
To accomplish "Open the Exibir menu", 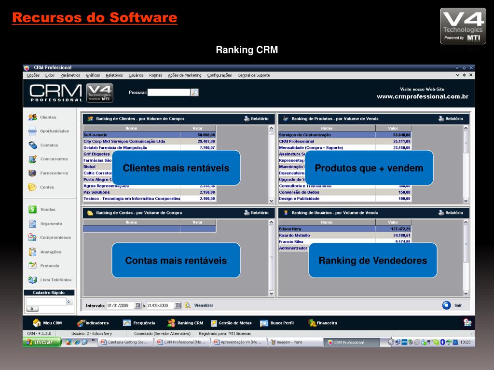I will [x=50, y=75].
